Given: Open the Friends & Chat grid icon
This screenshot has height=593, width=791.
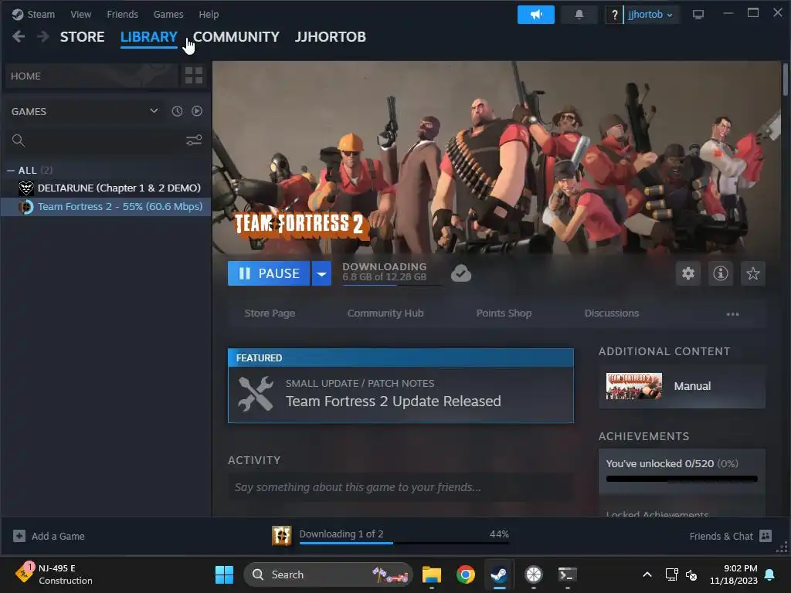Looking at the screenshot, I should click(x=766, y=536).
